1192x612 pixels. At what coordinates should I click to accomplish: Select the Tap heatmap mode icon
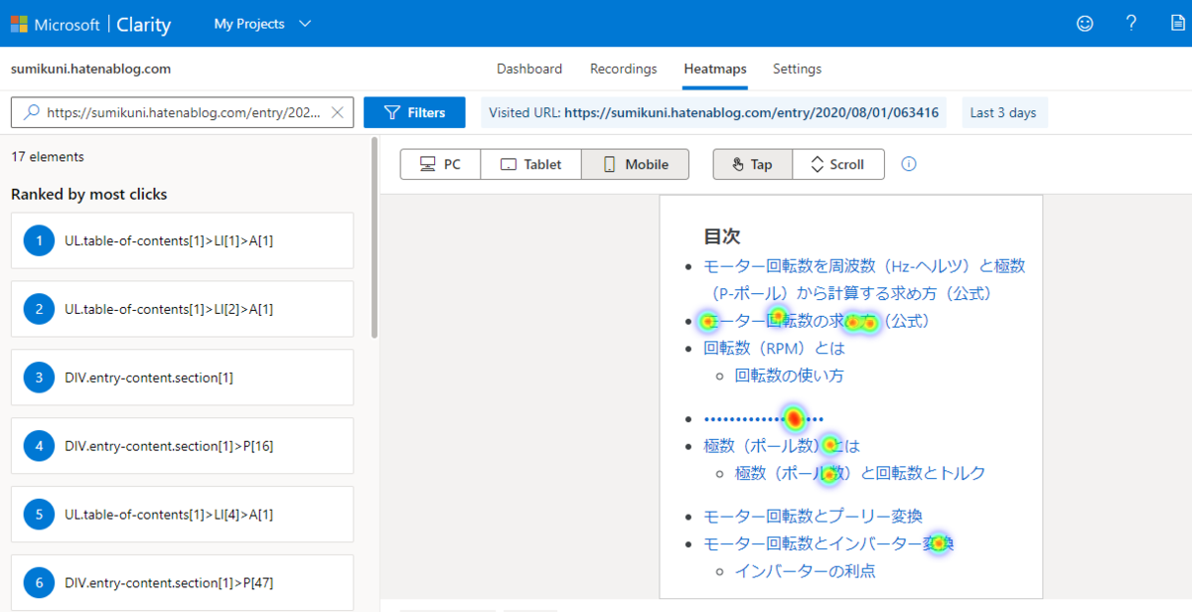[738, 164]
